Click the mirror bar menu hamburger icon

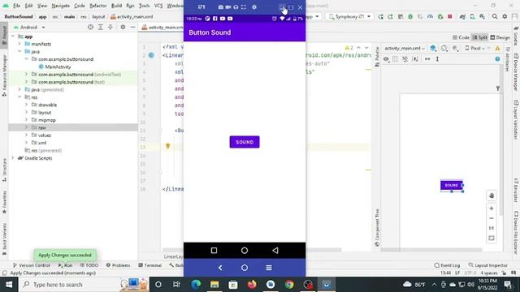[x=269, y=268]
